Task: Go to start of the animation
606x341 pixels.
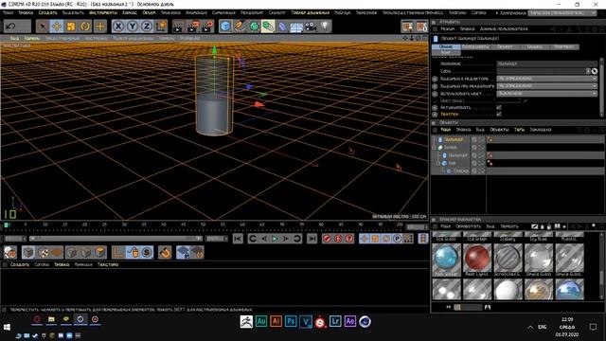Action: point(238,239)
